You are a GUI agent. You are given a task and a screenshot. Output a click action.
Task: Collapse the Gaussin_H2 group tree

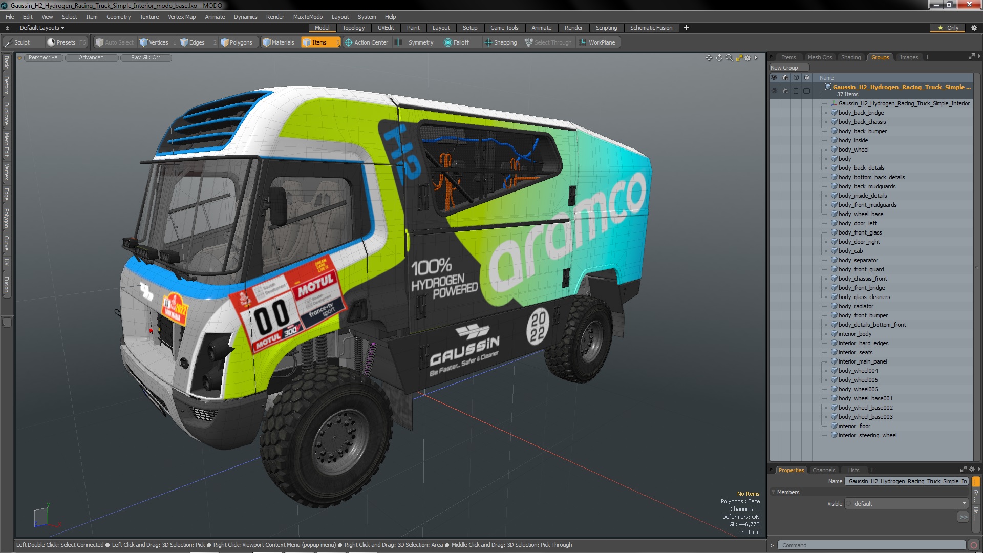pyautogui.click(x=821, y=91)
